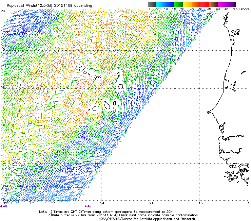Click the '40' label under the color bar
251x221 pixels.
coord(218,9)
